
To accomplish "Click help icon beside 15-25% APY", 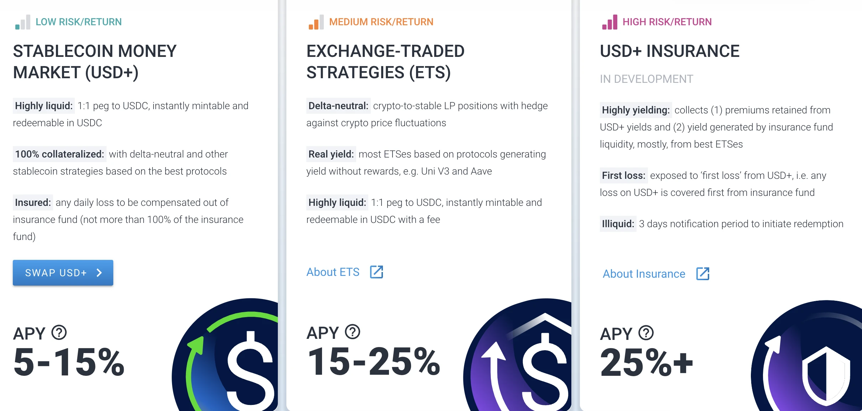I will point(353,332).
